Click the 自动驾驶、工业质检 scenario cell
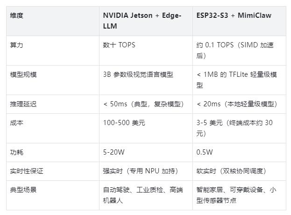The image size is (291, 215). coord(143,195)
